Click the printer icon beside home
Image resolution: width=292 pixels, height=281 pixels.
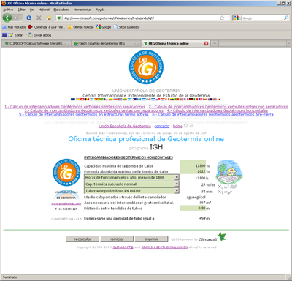pyautogui.click(x=191, y=126)
